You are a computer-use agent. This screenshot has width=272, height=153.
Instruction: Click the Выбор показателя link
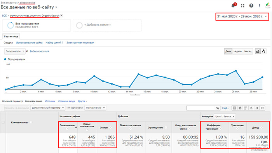tap(39, 51)
